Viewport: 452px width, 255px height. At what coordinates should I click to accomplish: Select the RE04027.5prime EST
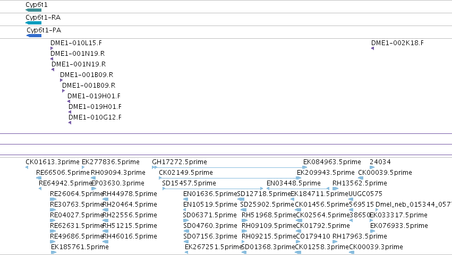pos(76,216)
